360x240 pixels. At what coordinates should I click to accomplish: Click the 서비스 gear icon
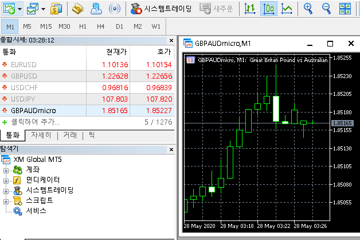pos(18,211)
